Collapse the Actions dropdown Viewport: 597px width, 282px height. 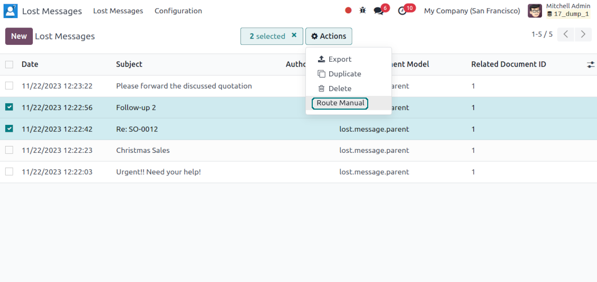(x=329, y=36)
